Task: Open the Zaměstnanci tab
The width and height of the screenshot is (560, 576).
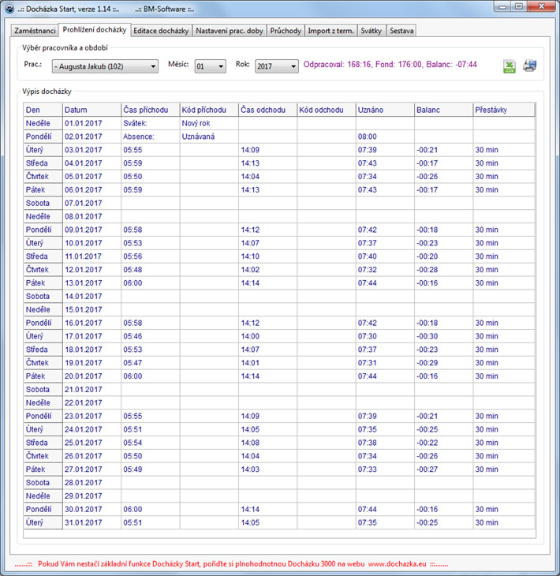Action: click(x=35, y=31)
